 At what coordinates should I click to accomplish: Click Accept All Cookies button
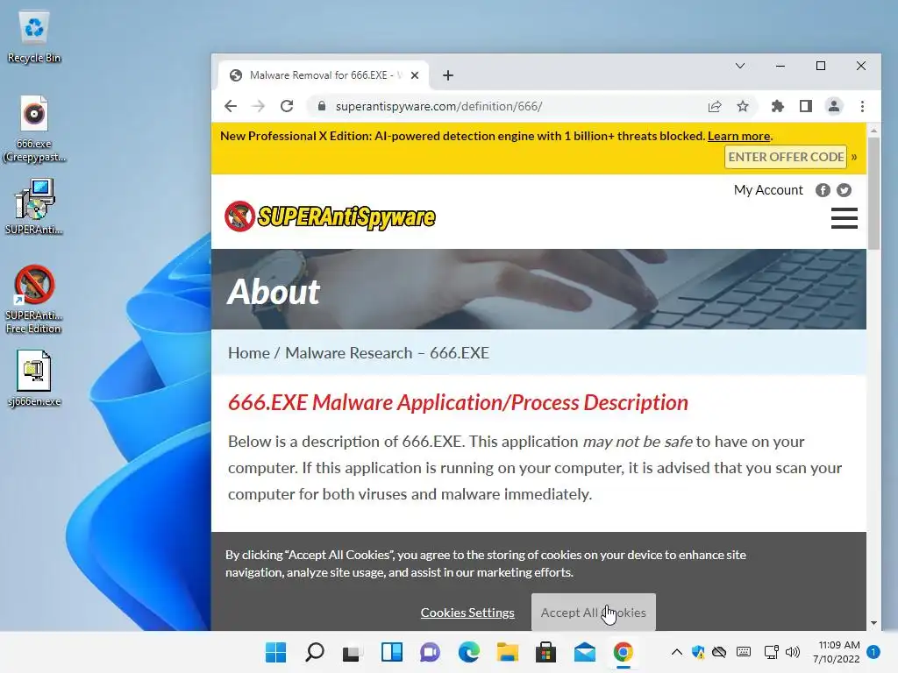pyautogui.click(x=594, y=613)
